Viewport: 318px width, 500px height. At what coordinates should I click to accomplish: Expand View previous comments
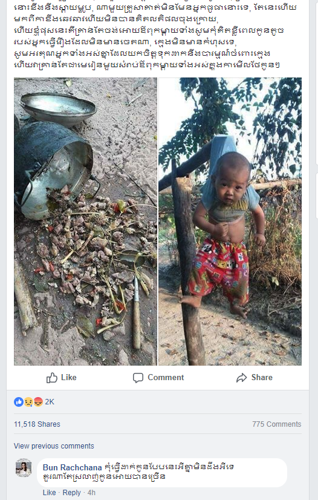coord(54,446)
